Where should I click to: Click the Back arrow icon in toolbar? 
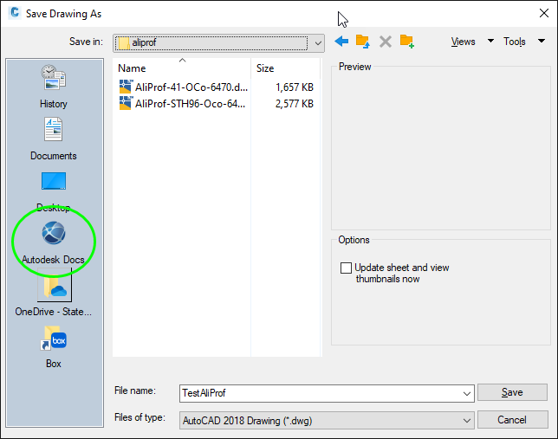341,42
